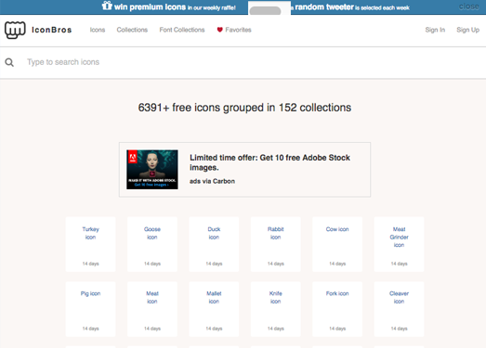486x348 pixels.
Task: Click the IconBros fist logo
Action: point(15,30)
